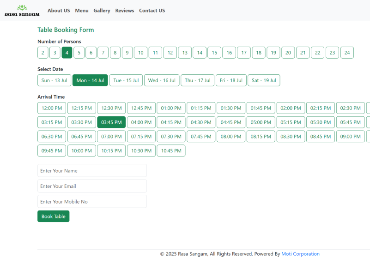The image size is (370, 277).
Task: Choose 8 as number of persons
Action: pos(115,53)
